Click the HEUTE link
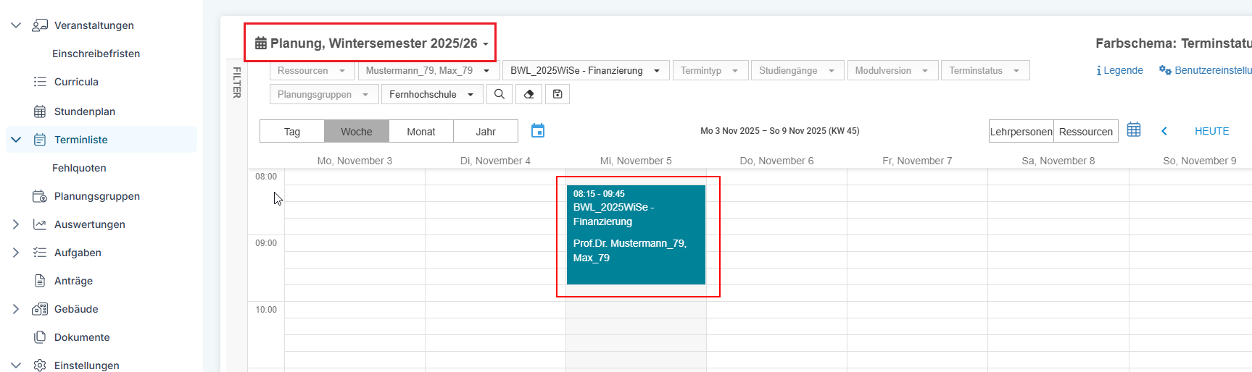The height and width of the screenshot is (372, 1252). point(1212,131)
